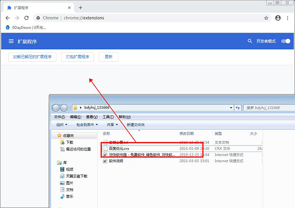The image size is (295, 208).
Task: Click Chrome's forward arrow
Action: point(17,18)
